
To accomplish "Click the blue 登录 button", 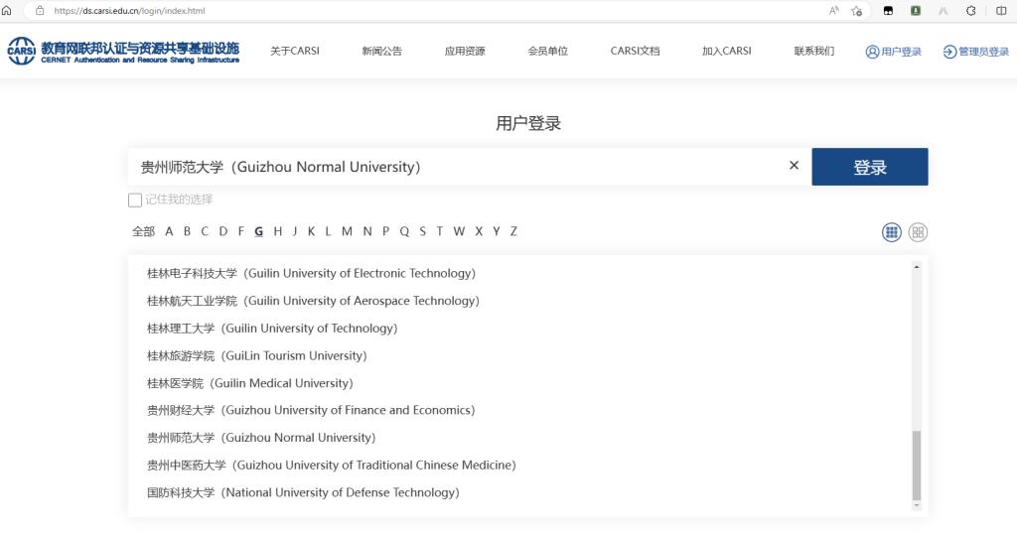I will click(870, 167).
